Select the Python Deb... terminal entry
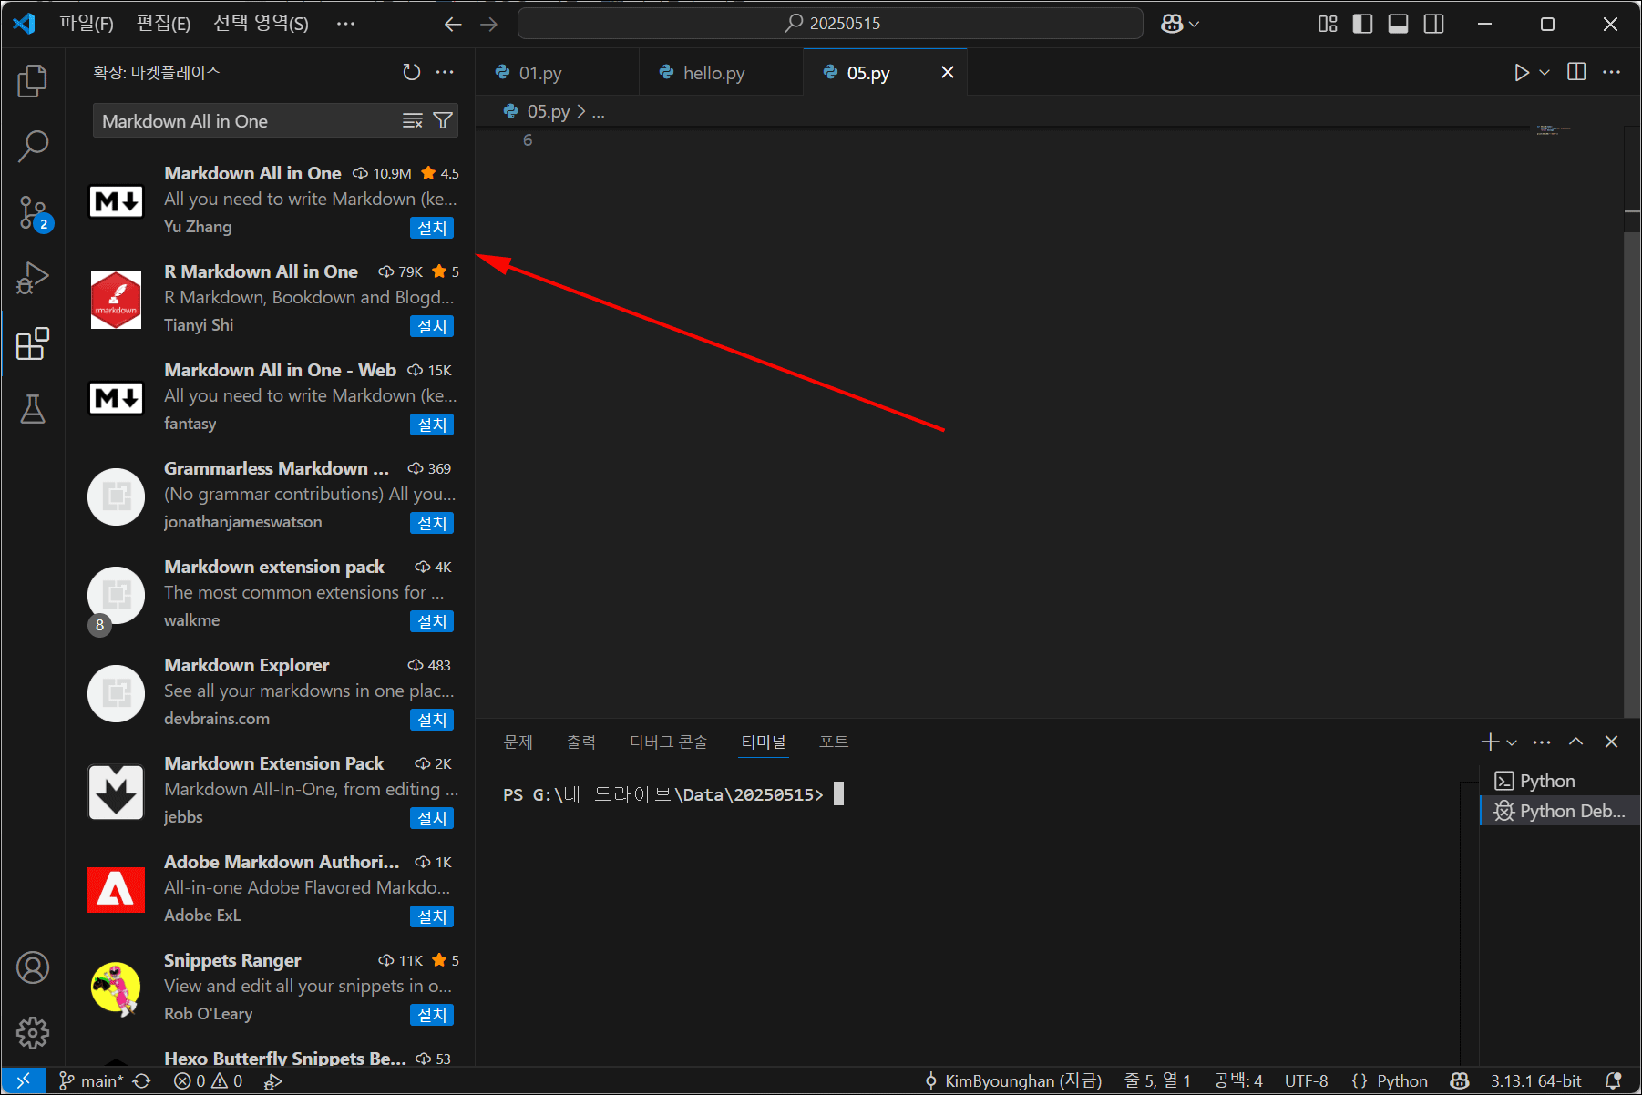The width and height of the screenshot is (1642, 1095). click(x=1559, y=811)
